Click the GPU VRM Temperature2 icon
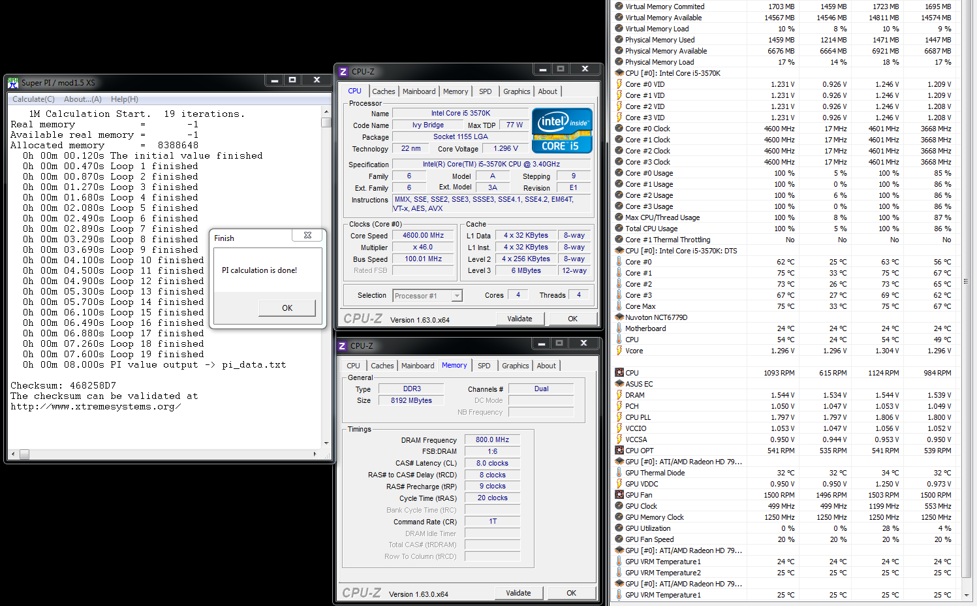977x606 pixels. coord(619,573)
